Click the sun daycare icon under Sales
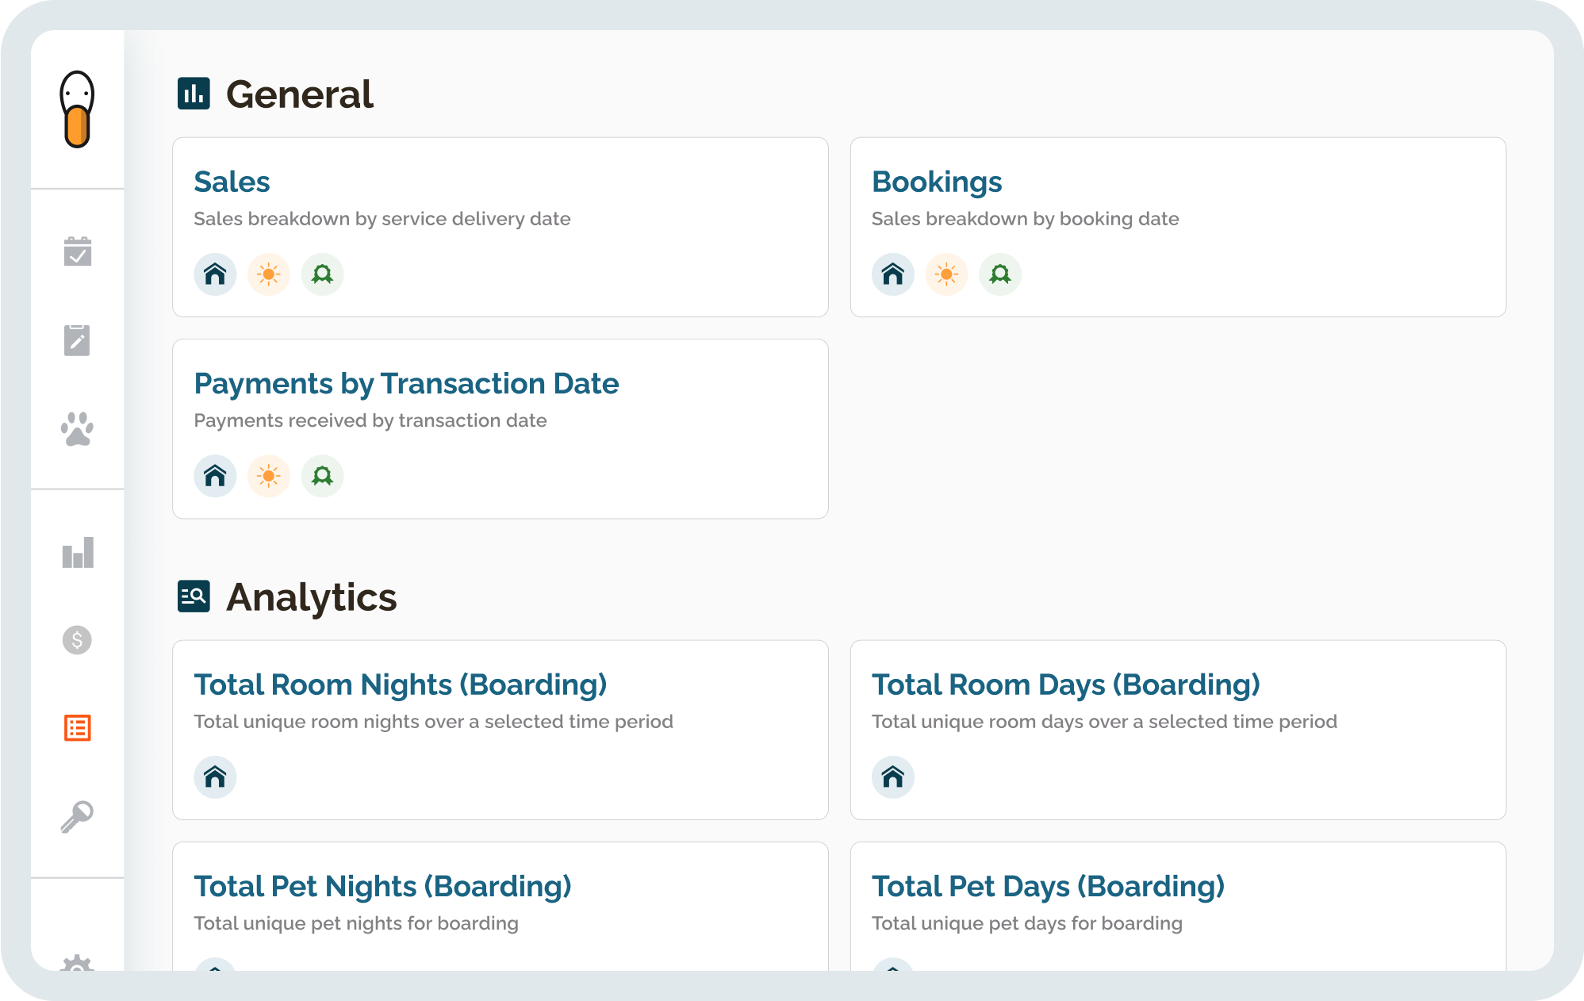The height and width of the screenshot is (1001, 1584). tap(269, 274)
